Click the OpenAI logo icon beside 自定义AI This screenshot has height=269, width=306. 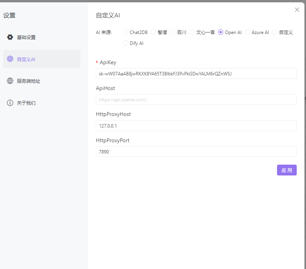(10, 59)
